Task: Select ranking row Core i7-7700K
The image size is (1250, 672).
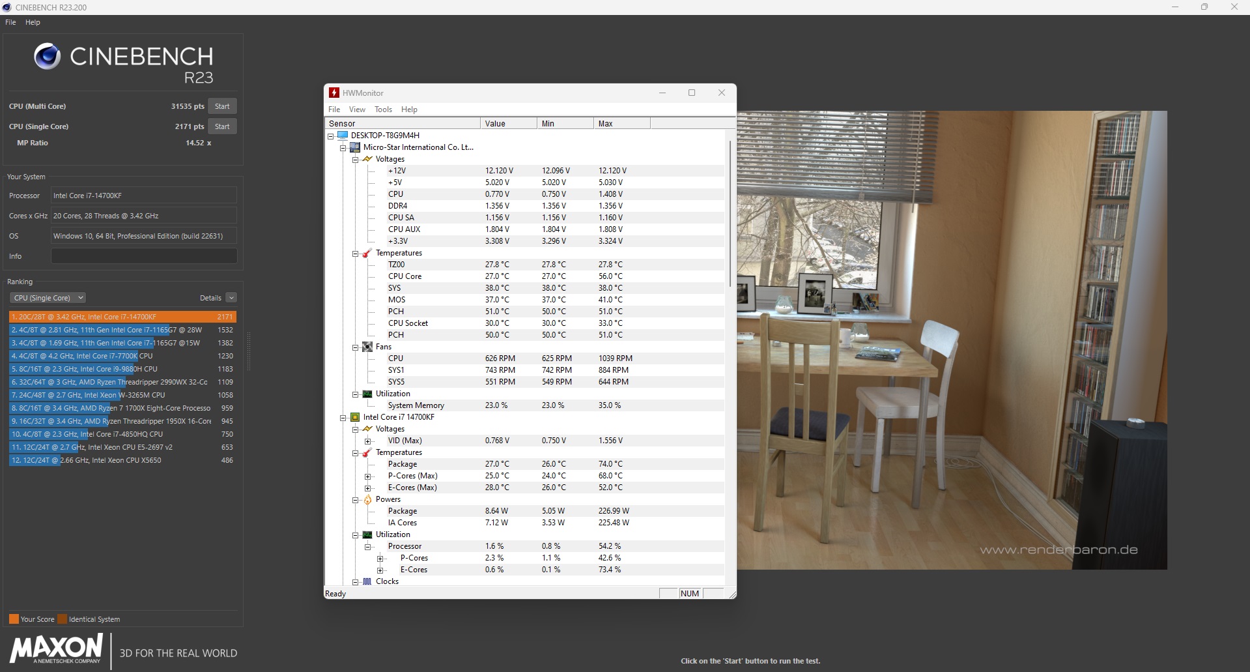Action: coord(122,356)
